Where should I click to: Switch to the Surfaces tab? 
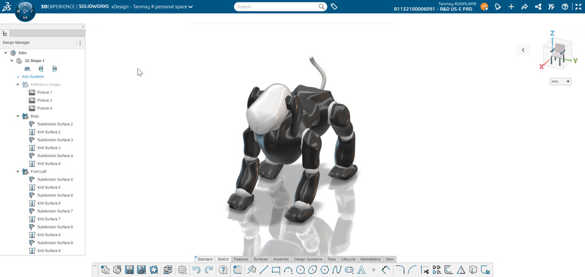[261, 259]
